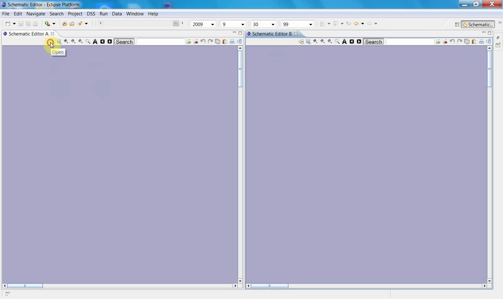The width and height of the screenshot is (503, 299).
Task: Switch to Schematic Editor A tab
Action: coord(28,34)
